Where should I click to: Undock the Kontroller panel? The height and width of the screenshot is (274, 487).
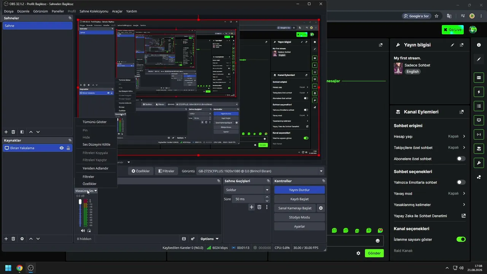click(324, 181)
